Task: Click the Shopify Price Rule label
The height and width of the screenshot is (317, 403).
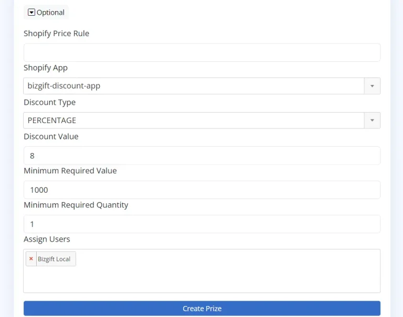Action: (x=56, y=34)
